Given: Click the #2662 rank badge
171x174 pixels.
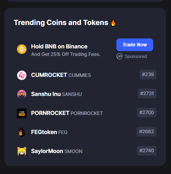Looking at the screenshot, I should pyautogui.click(x=146, y=132).
